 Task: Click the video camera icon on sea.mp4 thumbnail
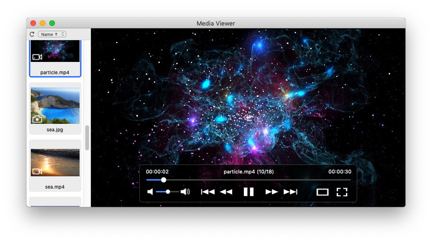(37, 172)
